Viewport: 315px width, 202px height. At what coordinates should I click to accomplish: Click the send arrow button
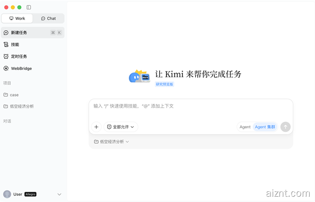tap(285, 127)
